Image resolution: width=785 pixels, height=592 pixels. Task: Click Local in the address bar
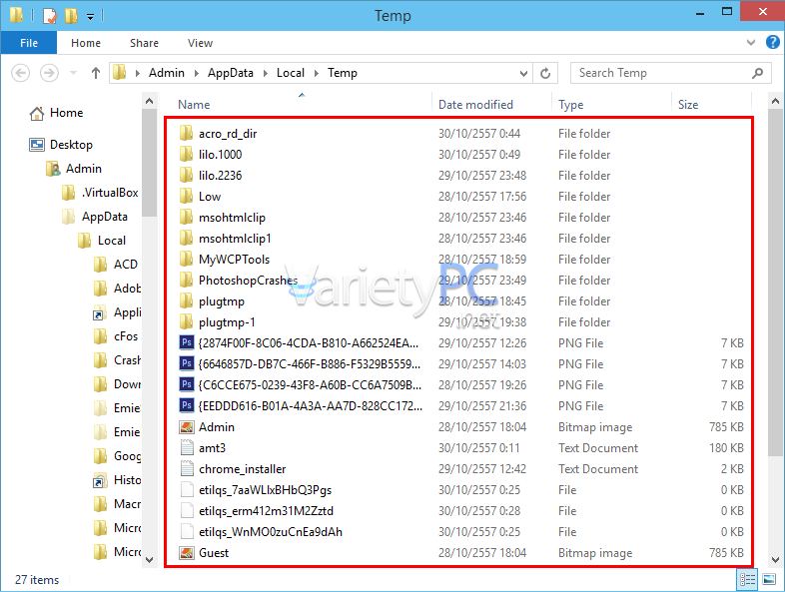click(291, 73)
